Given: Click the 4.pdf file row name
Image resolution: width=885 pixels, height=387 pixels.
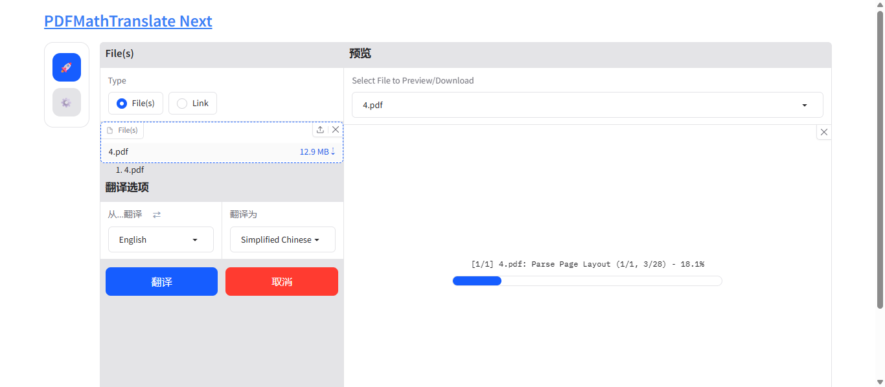Looking at the screenshot, I should click(119, 151).
